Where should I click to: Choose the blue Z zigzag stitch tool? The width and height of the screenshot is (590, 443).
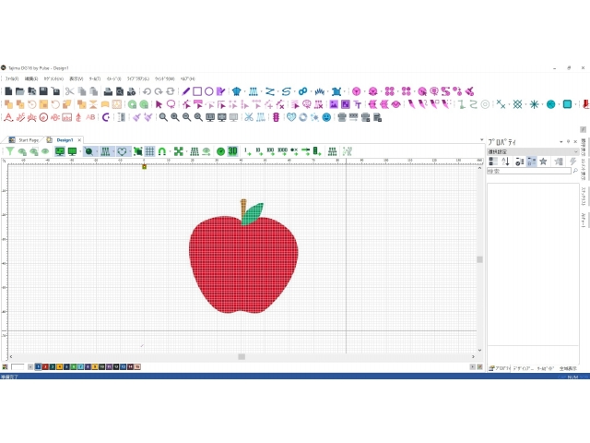[x=270, y=91]
